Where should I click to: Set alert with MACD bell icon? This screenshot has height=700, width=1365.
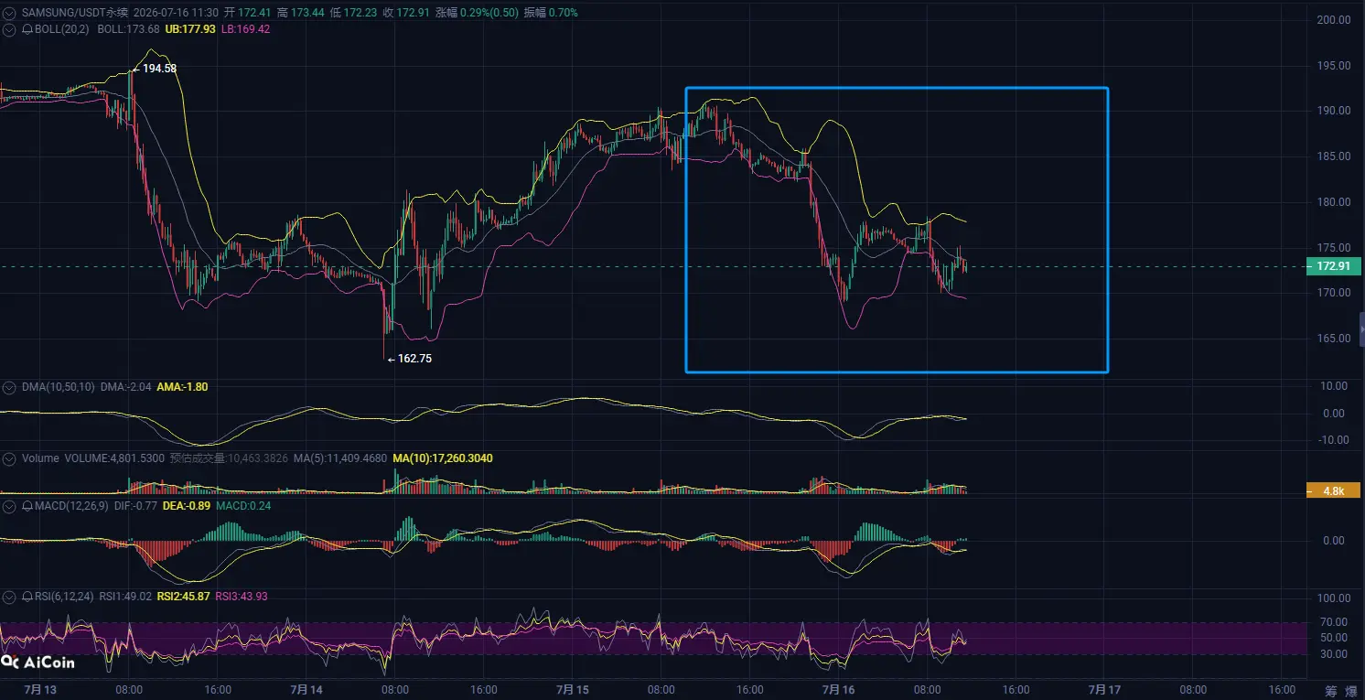click(x=27, y=505)
